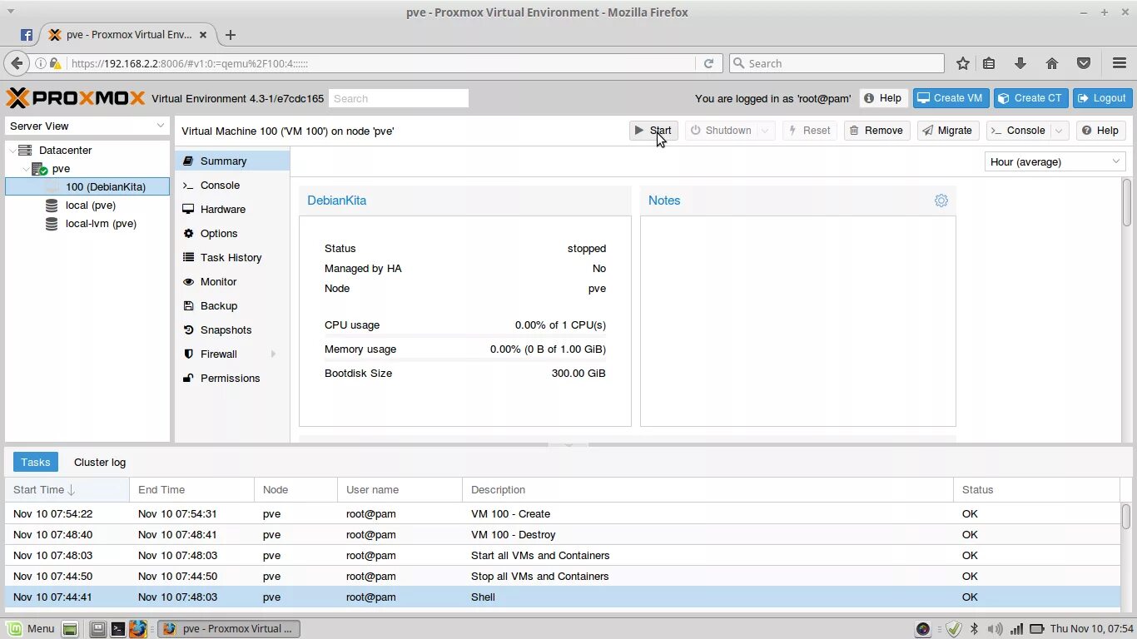Select the 'Stop all VMs and Containers' task
The width and height of the screenshot is (1137, 639).
pos(563,577)
